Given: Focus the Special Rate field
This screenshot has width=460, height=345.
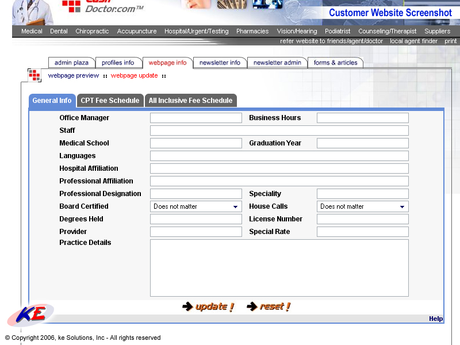Looking at the screenshot, I should (x=363, y=232).
